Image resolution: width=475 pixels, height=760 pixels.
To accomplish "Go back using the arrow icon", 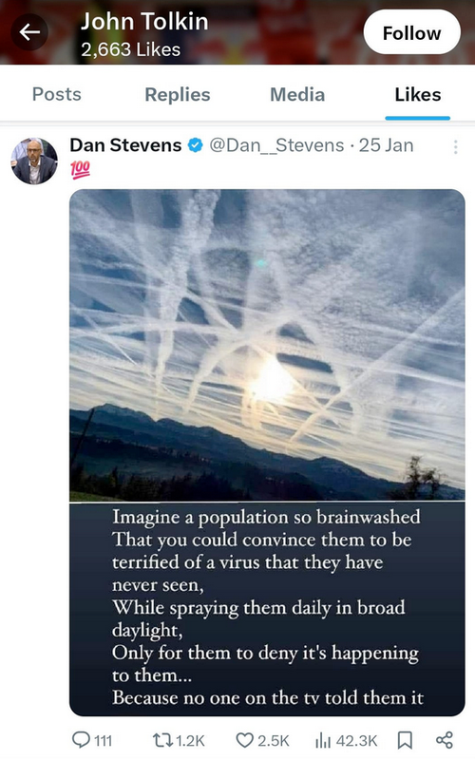I will pyautogui.click(x=29, y=32).
